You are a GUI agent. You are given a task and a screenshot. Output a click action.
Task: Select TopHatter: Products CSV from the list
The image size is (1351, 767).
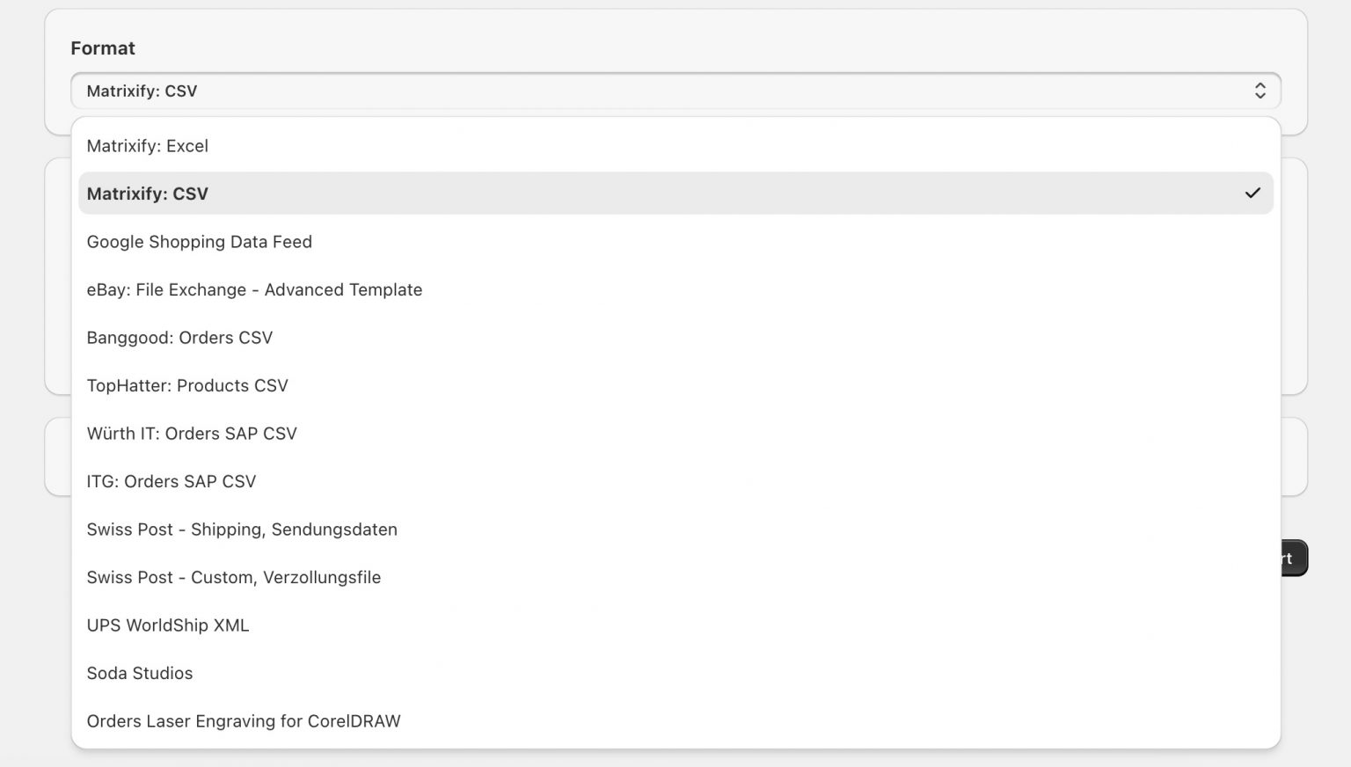click(187, 385)
